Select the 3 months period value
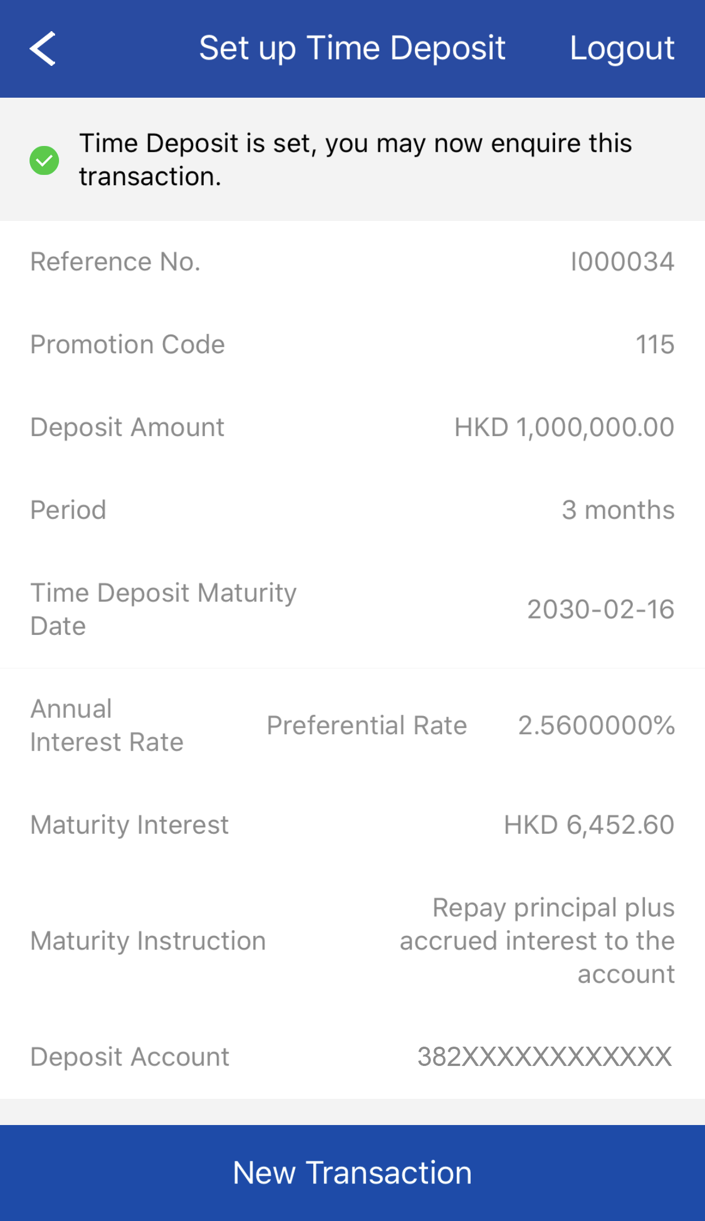 pyautogui.click(x=618, y=510)
